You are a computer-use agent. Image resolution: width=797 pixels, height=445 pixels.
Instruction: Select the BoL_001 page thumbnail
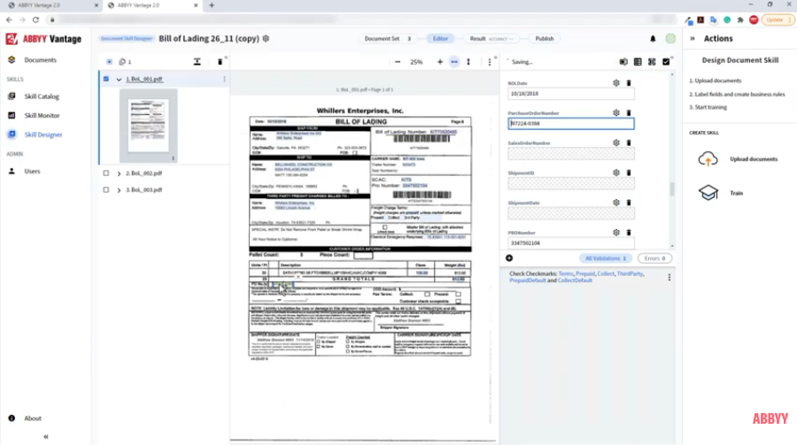pos(149,126)
